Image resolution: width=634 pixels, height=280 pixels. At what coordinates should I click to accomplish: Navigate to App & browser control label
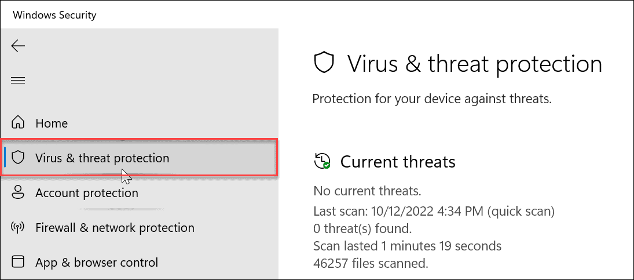tap(97, 263)
